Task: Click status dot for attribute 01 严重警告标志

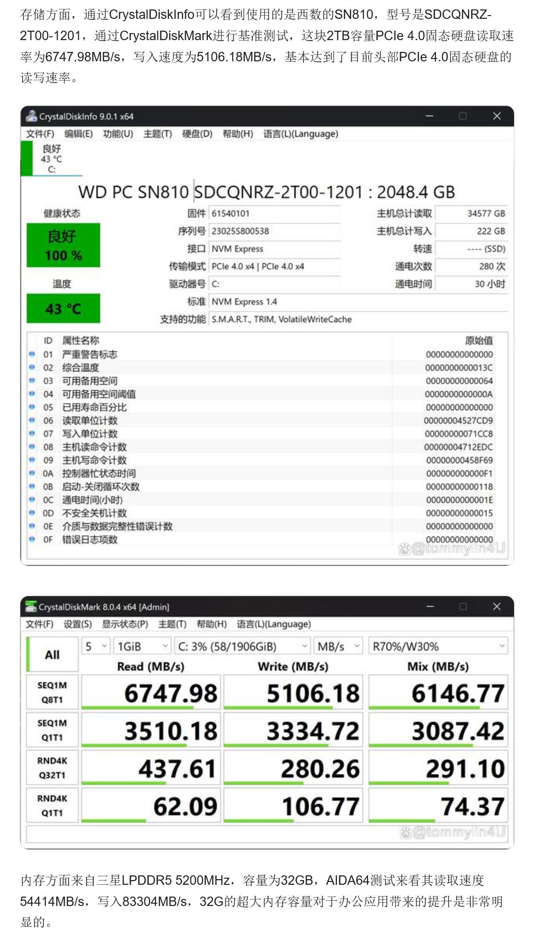Action: pos(32,354)
